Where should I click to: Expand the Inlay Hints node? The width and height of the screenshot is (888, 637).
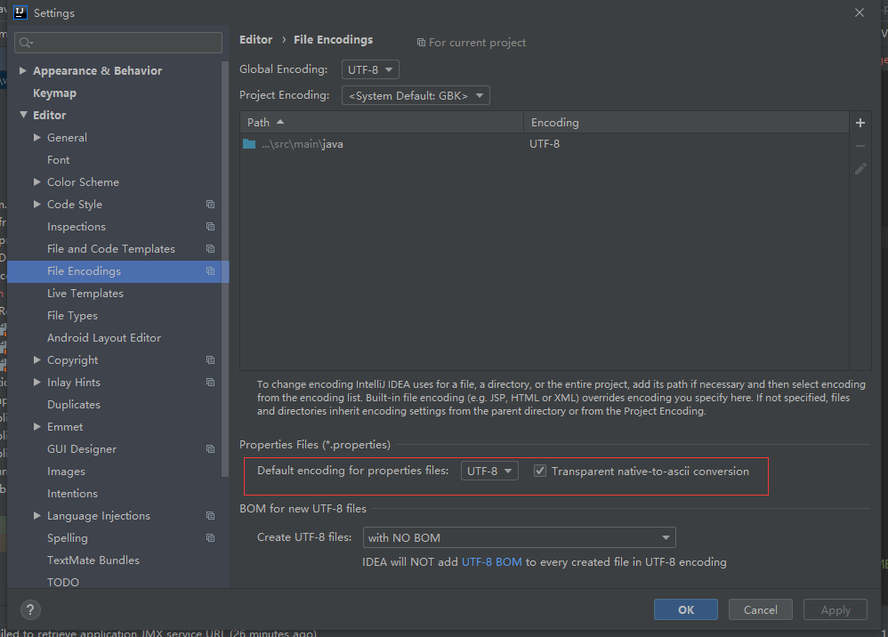[36, 383]
